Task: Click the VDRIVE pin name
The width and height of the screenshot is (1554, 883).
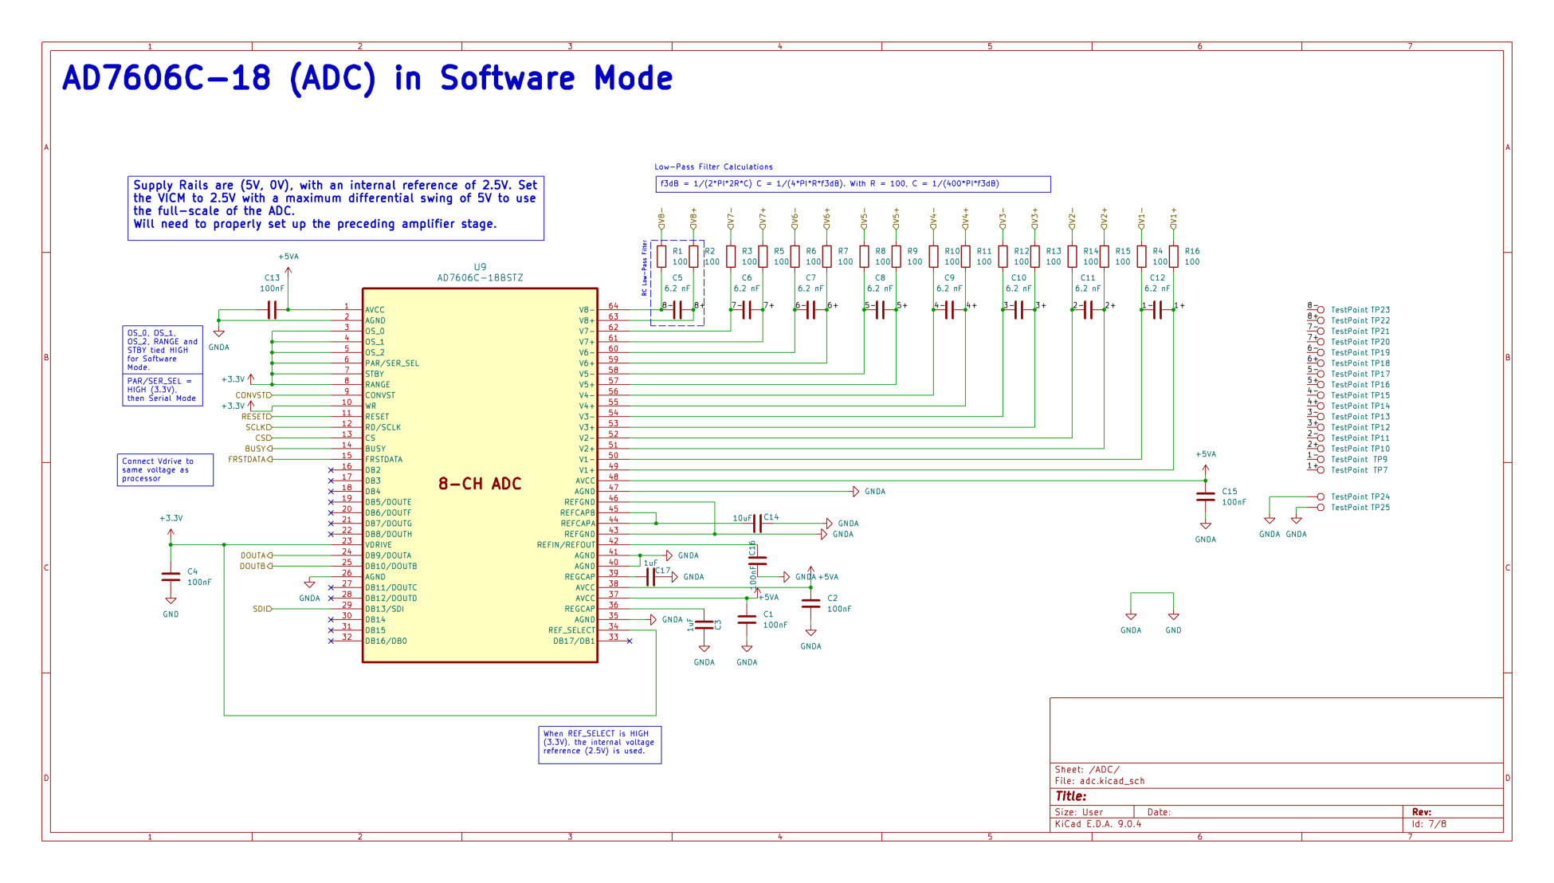Action: 379,545
